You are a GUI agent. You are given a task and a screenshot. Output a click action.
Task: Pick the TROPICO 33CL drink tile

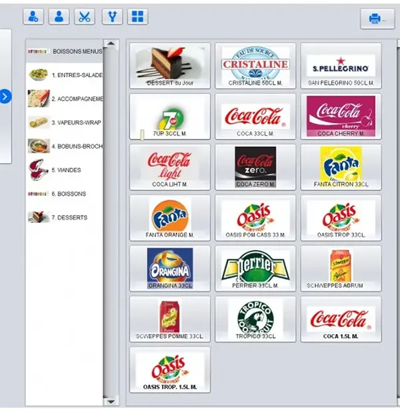click(255, 319)
